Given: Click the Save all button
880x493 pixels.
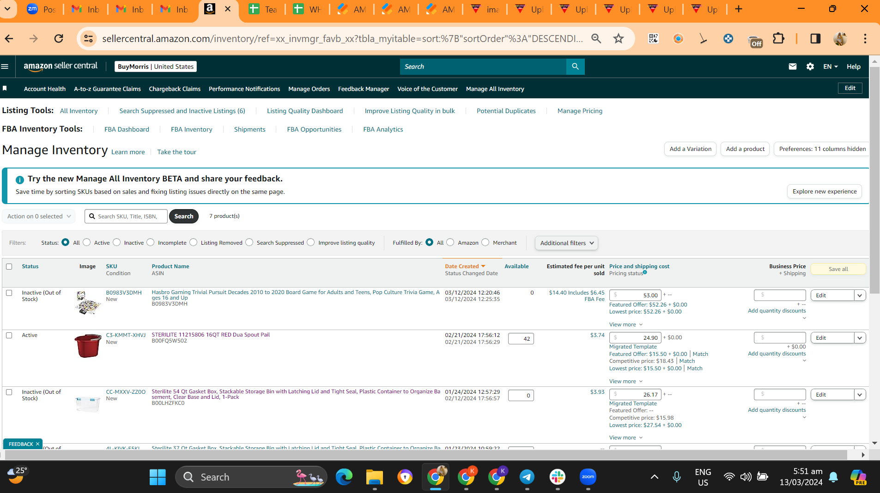Looking at the screenshot, I should (x=838, y=269).
